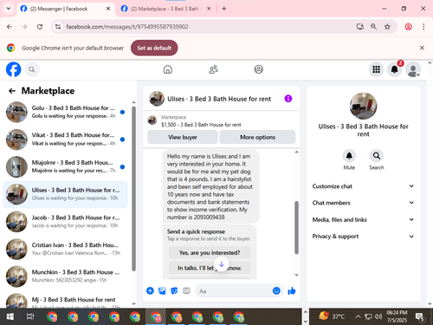Close the Marketplace browser tab
The height and width of the screenshot is (325, 433).
209,9
